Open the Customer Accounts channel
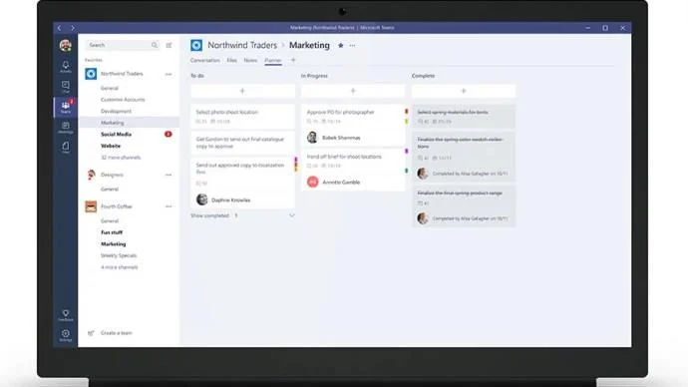688x387 pixels. [123, 100]
